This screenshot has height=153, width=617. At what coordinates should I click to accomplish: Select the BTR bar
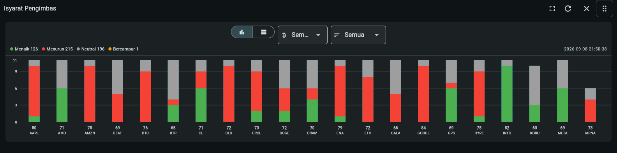[x=173, y=91]
